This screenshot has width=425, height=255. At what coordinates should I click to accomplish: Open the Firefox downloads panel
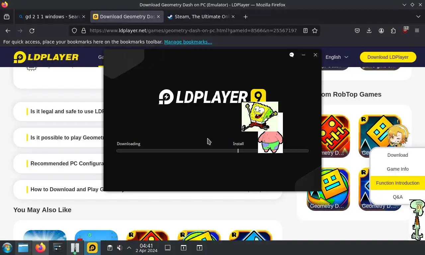[x=369, y=31]
